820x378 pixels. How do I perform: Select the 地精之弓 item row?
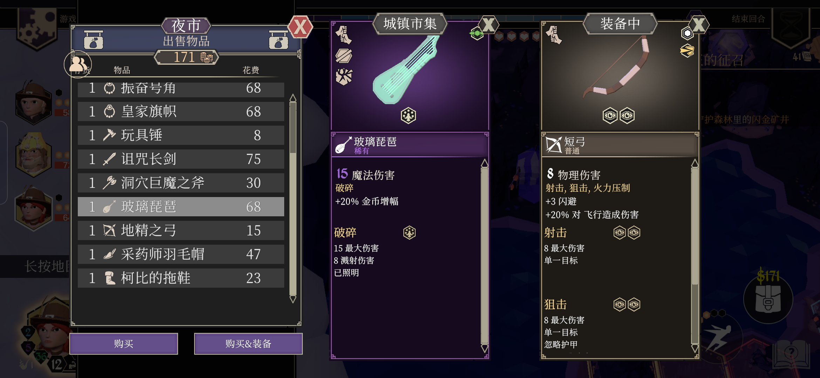pos(181,231)
